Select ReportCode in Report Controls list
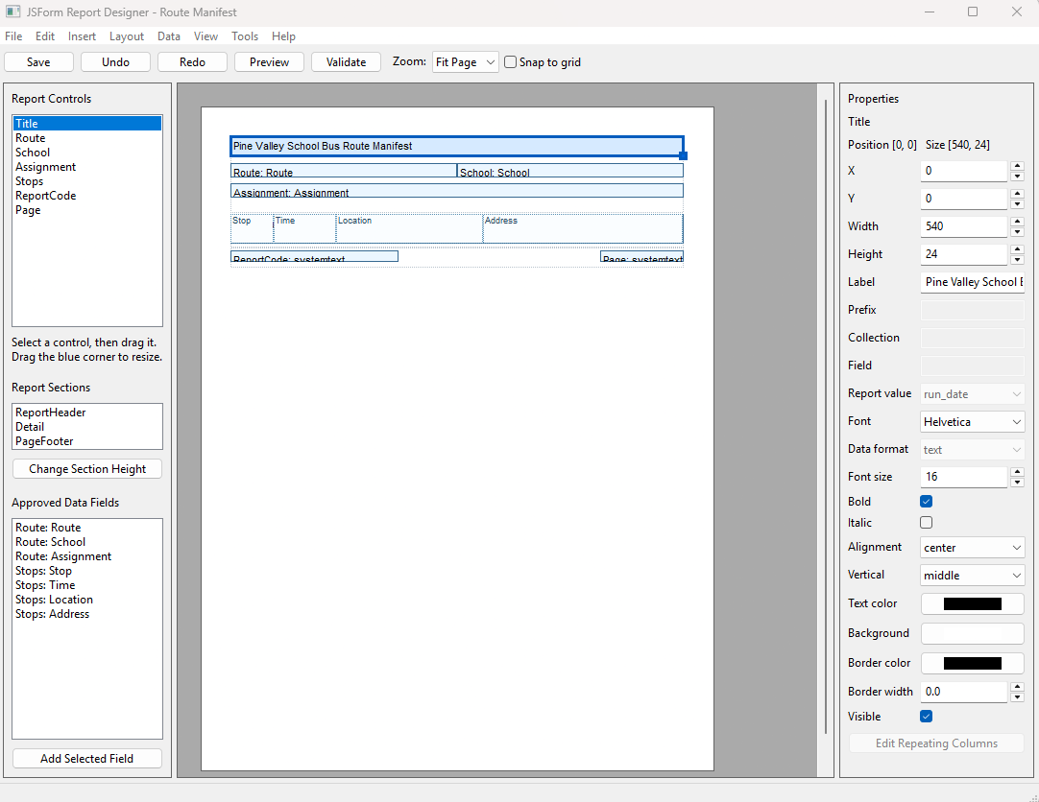Viewport: 1039px width, 802px height. [86, 197]
